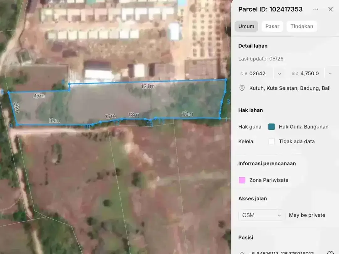Click the Detail lahan heading

tap(253, 46)
